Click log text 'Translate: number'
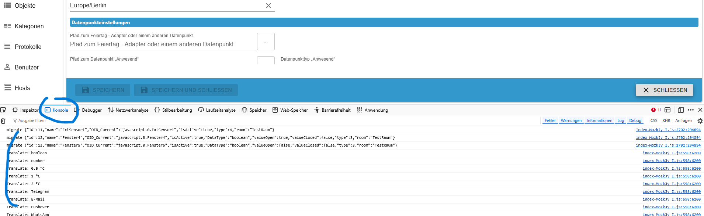The width and height of the screenshot is (704, 216). click(25, 161)
